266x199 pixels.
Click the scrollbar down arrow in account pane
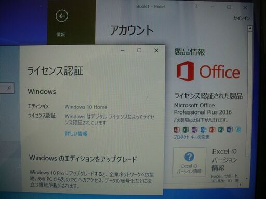pos(247,179)
